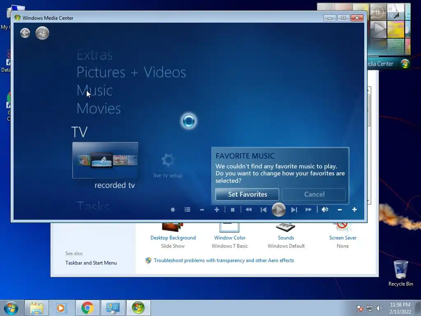Screen dimensions: 421x316
Task: Open Google Chrome from taskbar
Action: click(x=87, y=308)
